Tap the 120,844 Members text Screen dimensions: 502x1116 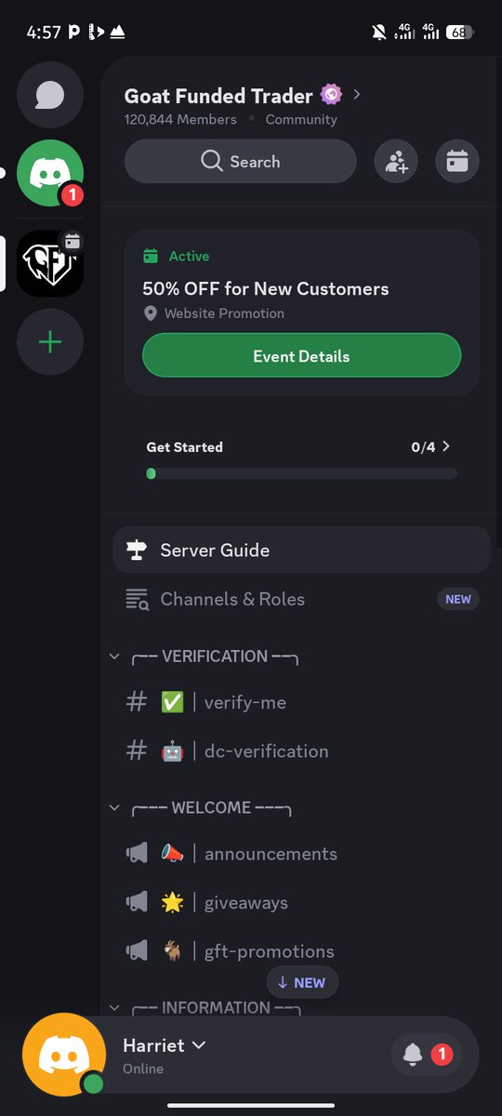click(x=180, y=119)
